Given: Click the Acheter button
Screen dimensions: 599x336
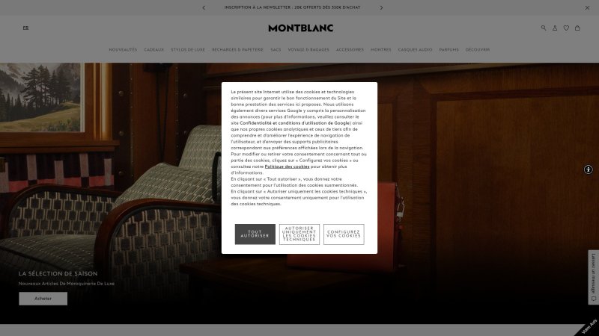Looking at the screenshot, I should tap(43, 299).
